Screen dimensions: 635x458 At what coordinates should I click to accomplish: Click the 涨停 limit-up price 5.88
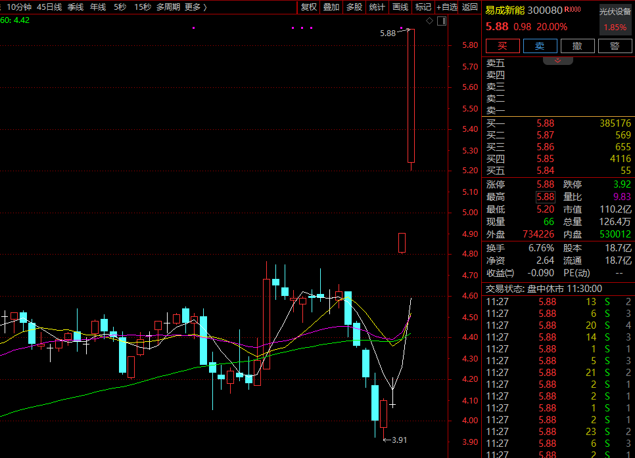tap(545, 184)
